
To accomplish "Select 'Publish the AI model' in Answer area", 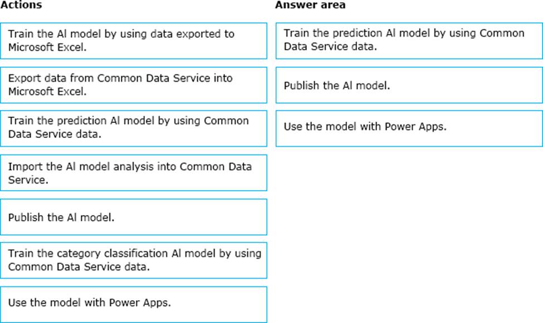I will coord(409,86).
